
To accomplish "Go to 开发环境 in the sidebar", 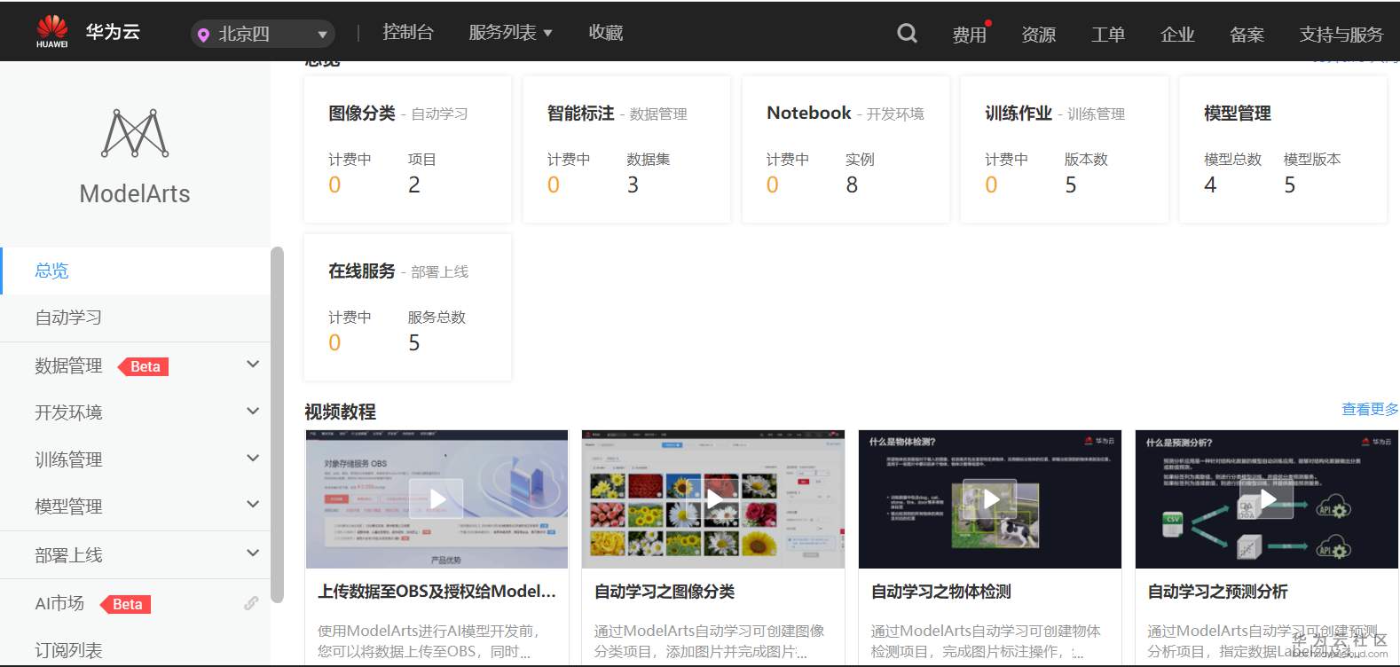I will point(68,412).
